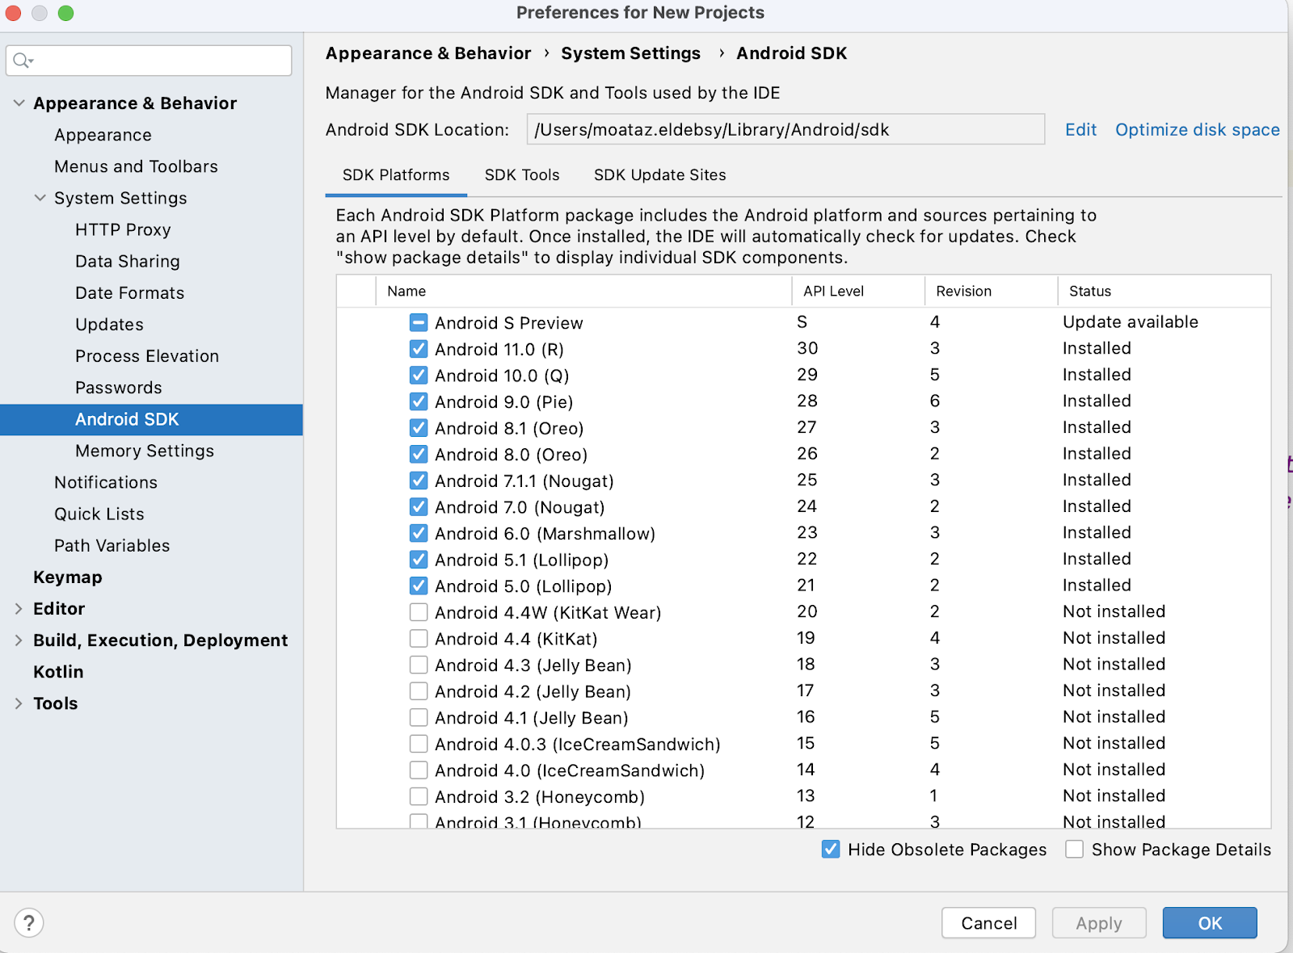
Task: Toggle the Android S Preview checkbox
Action: (x=419, y=323)
